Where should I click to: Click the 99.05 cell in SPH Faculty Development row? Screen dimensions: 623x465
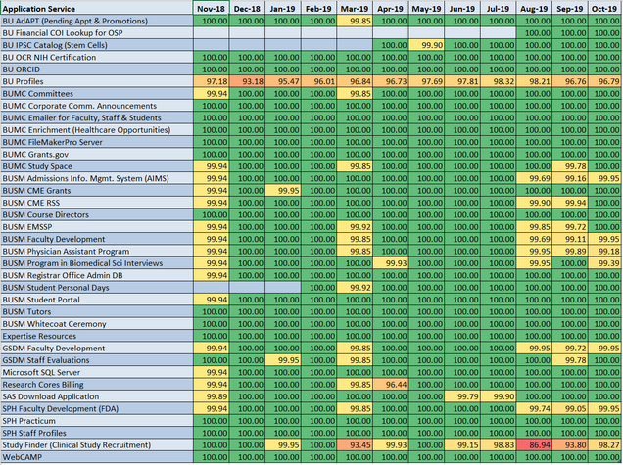click(570, 408)
